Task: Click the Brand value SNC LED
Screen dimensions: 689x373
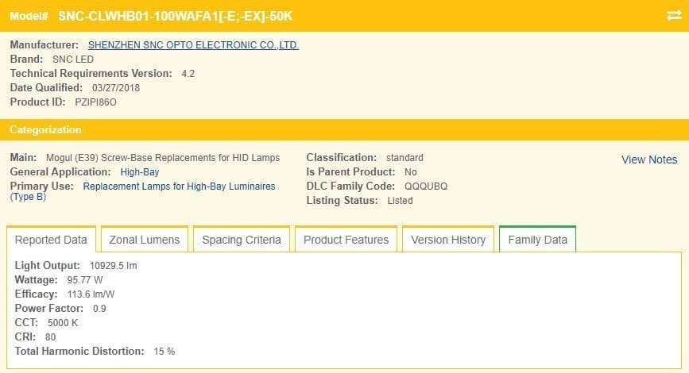Action: click(73, 60)
